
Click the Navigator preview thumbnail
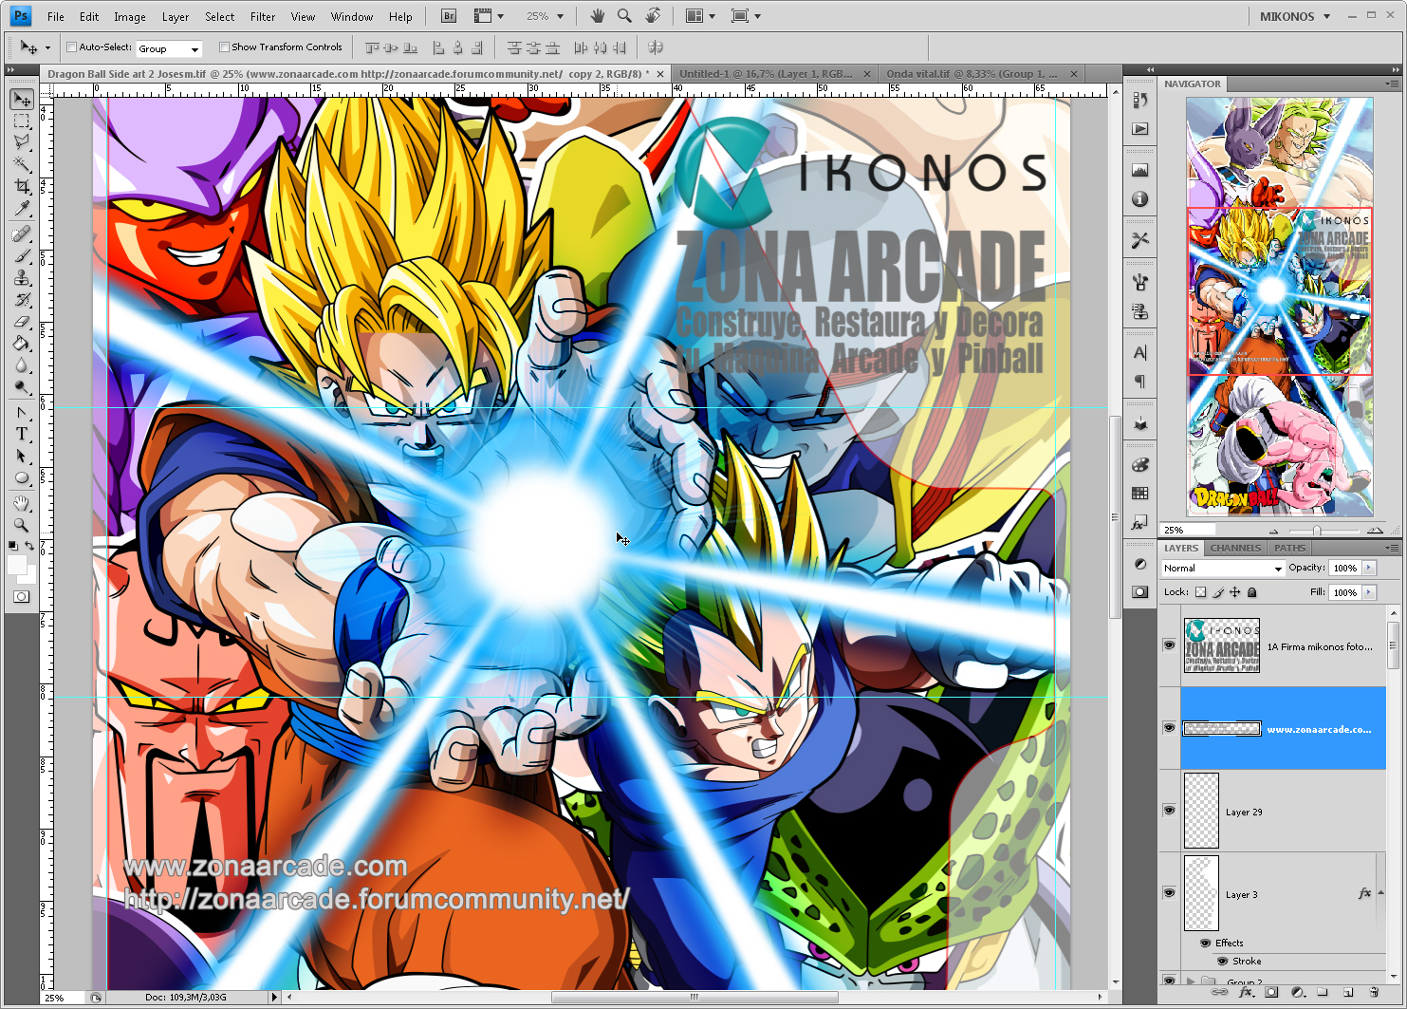1279,307
